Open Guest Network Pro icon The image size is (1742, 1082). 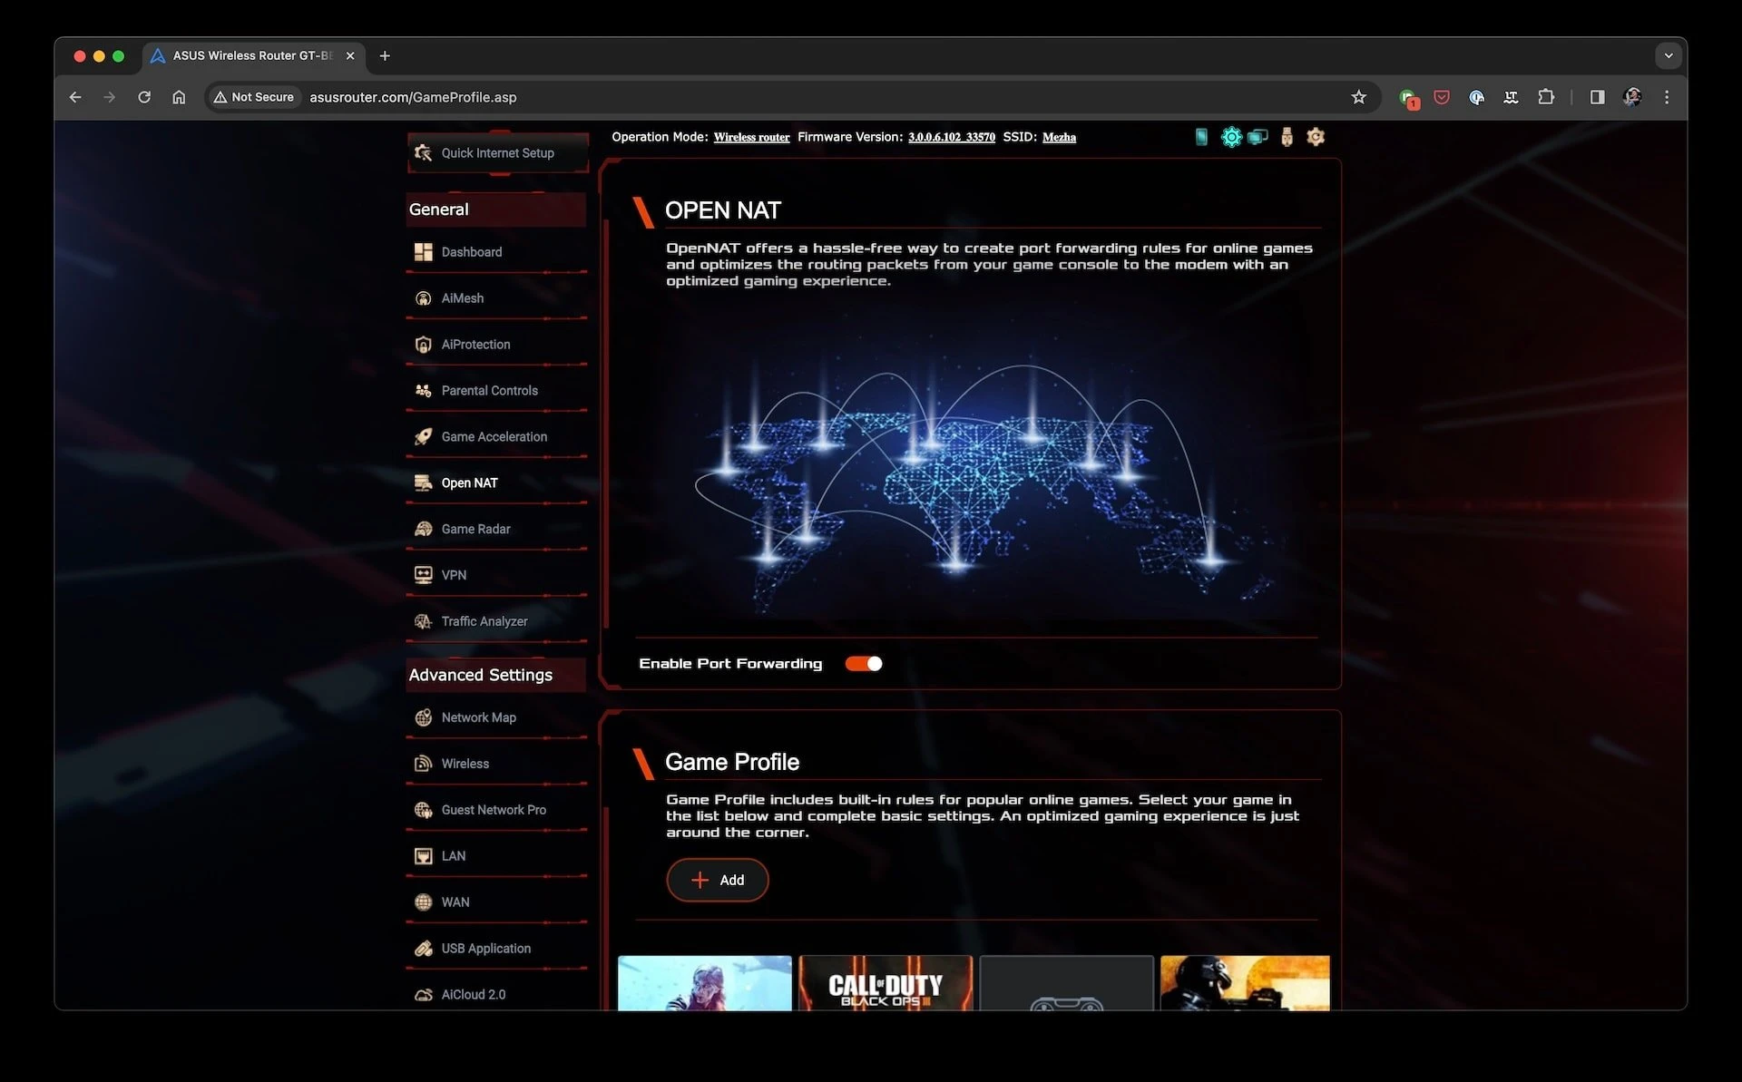(423, 810)
